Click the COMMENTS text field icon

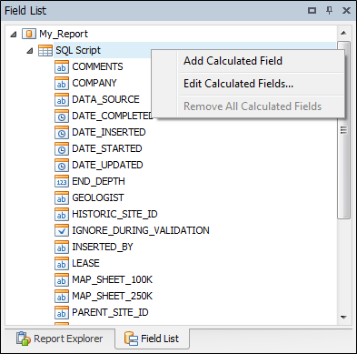(62, 66)
